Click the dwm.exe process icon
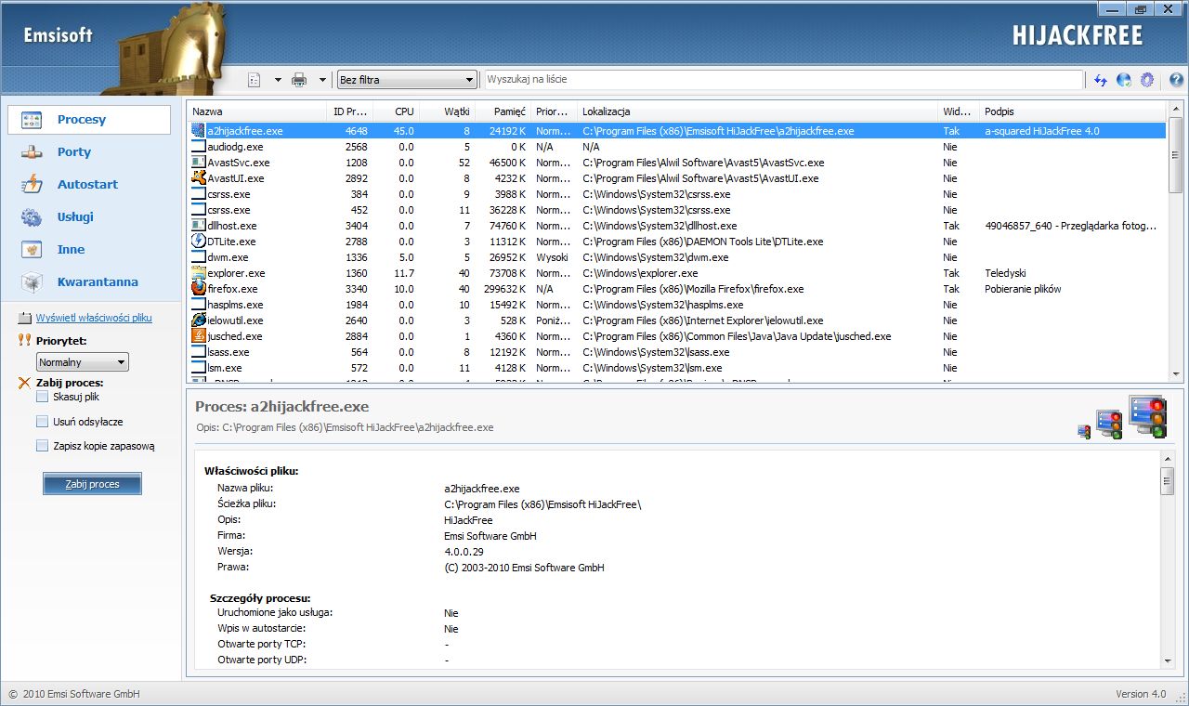The height and width of the screenshot is (706, 1189). tap(198, 257)
